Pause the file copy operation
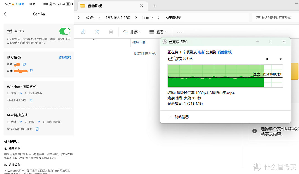Viewport: 299px width, 174px height. 267,59
